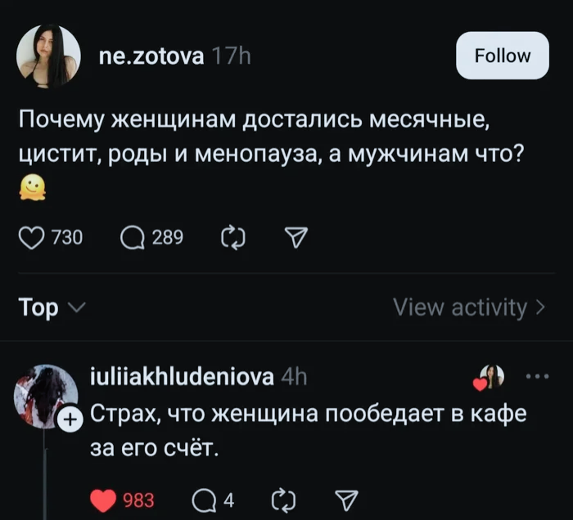
Task: Open replies to iuliiakhludeniova comment
Action: point(201,500)
